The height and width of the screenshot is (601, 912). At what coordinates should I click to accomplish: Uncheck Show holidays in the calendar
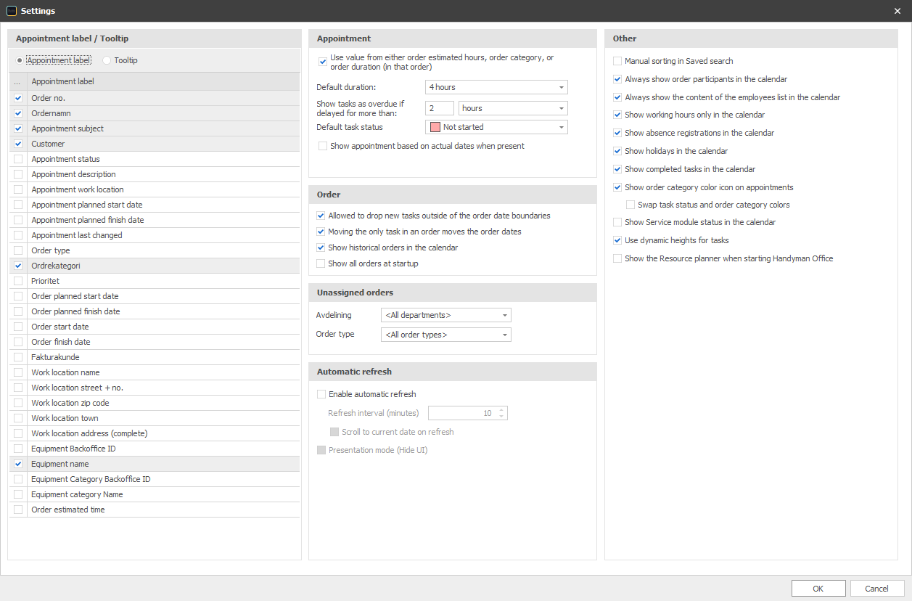pyautogui.click(x=617, y=151)
